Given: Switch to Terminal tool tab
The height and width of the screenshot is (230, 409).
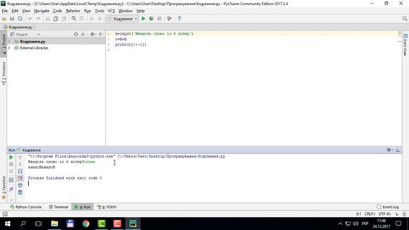Looking at the screenshot, I should tap(58, 207).
